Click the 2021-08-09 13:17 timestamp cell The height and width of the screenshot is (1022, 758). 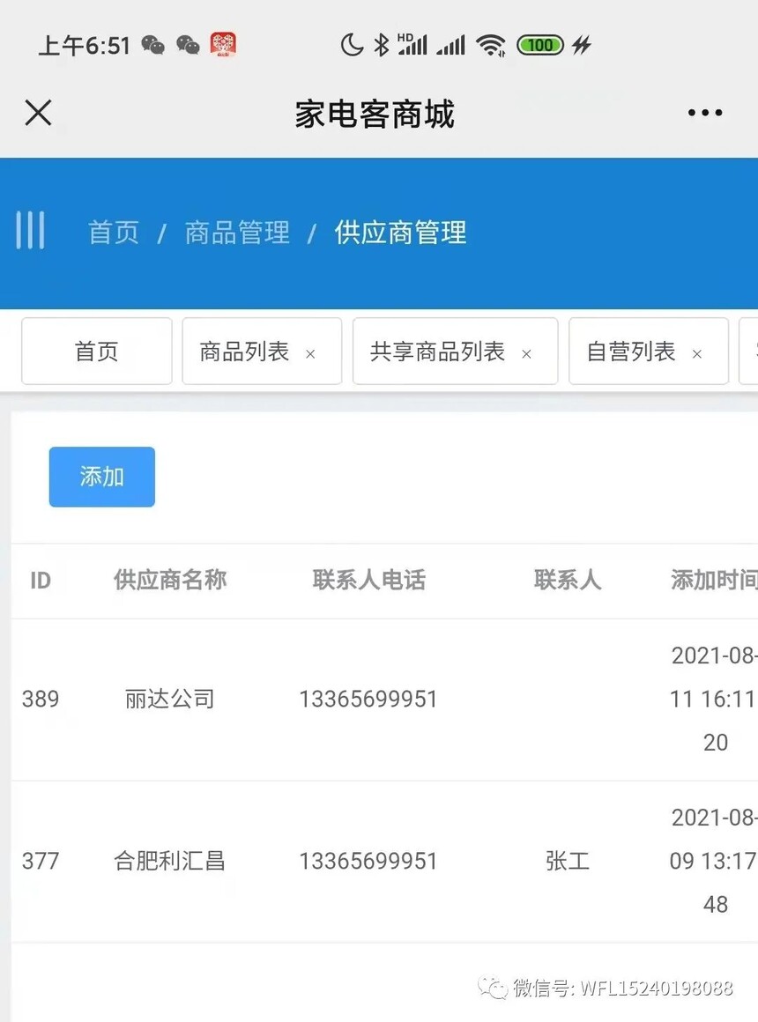[714, 861]
